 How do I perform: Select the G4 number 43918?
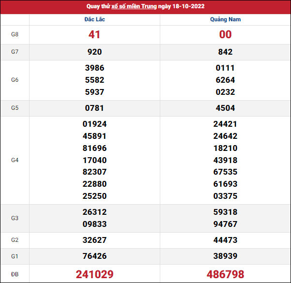pos(225,160)
